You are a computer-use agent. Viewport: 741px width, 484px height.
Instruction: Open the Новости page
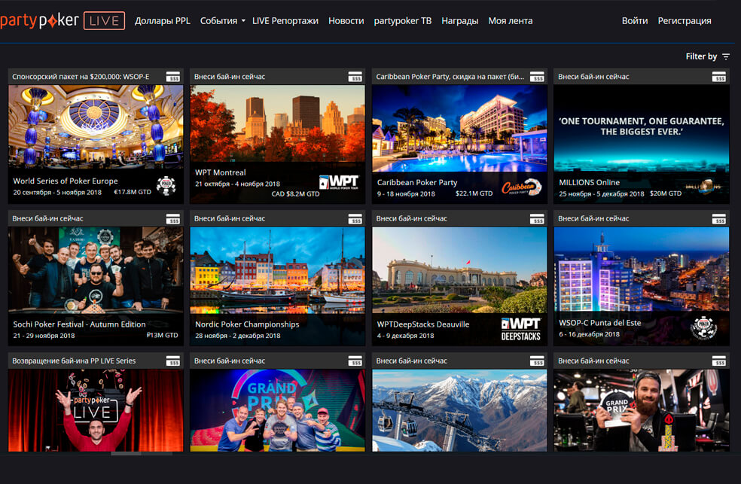[346, 21]
